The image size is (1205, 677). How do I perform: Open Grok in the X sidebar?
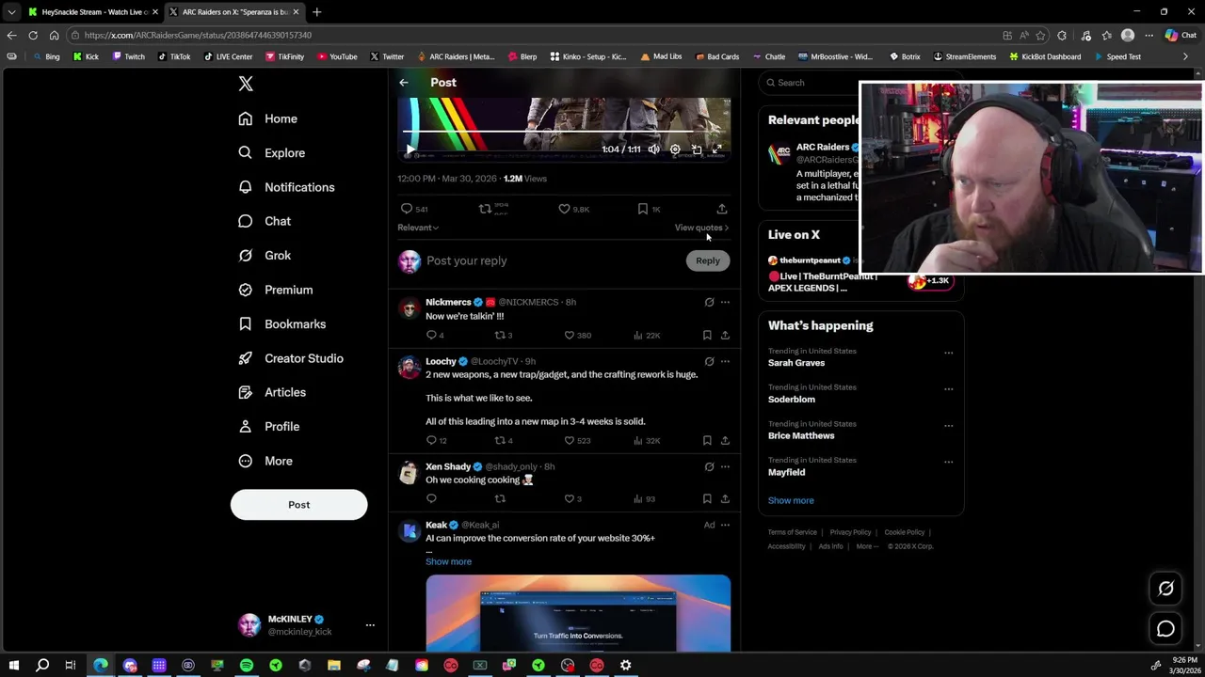(265, 255)
